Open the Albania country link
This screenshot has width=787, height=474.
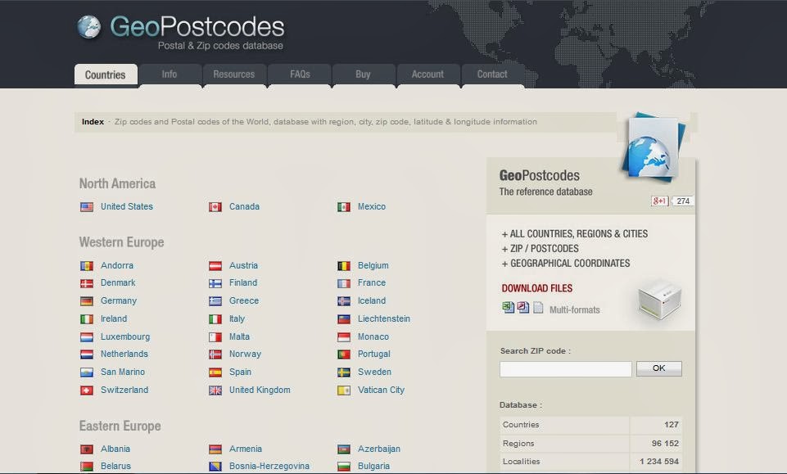(x=115, y=449)
